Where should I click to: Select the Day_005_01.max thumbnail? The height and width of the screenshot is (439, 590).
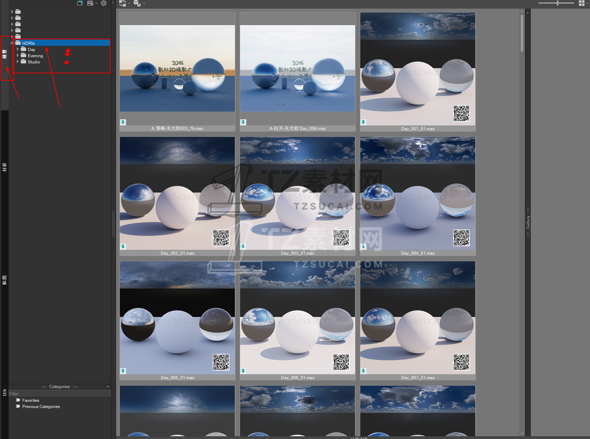tap(177, 320)
